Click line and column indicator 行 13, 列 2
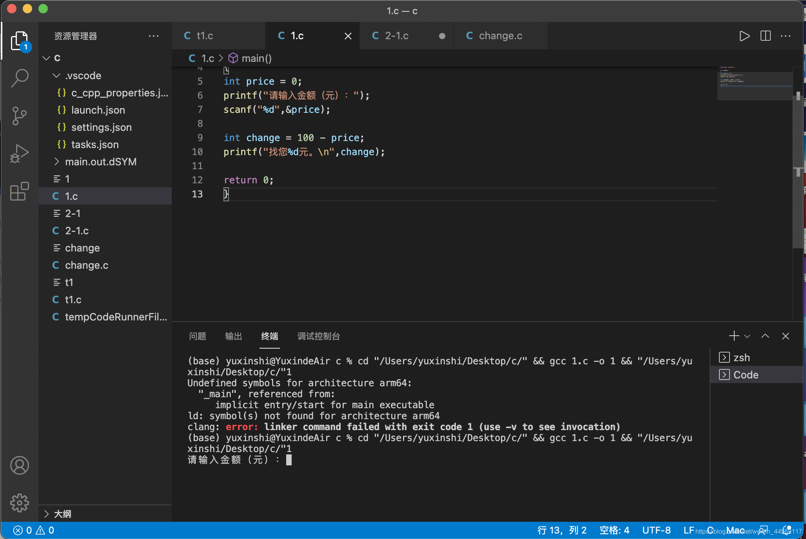This screenshot has height=539, width=806. click(562, 530)
